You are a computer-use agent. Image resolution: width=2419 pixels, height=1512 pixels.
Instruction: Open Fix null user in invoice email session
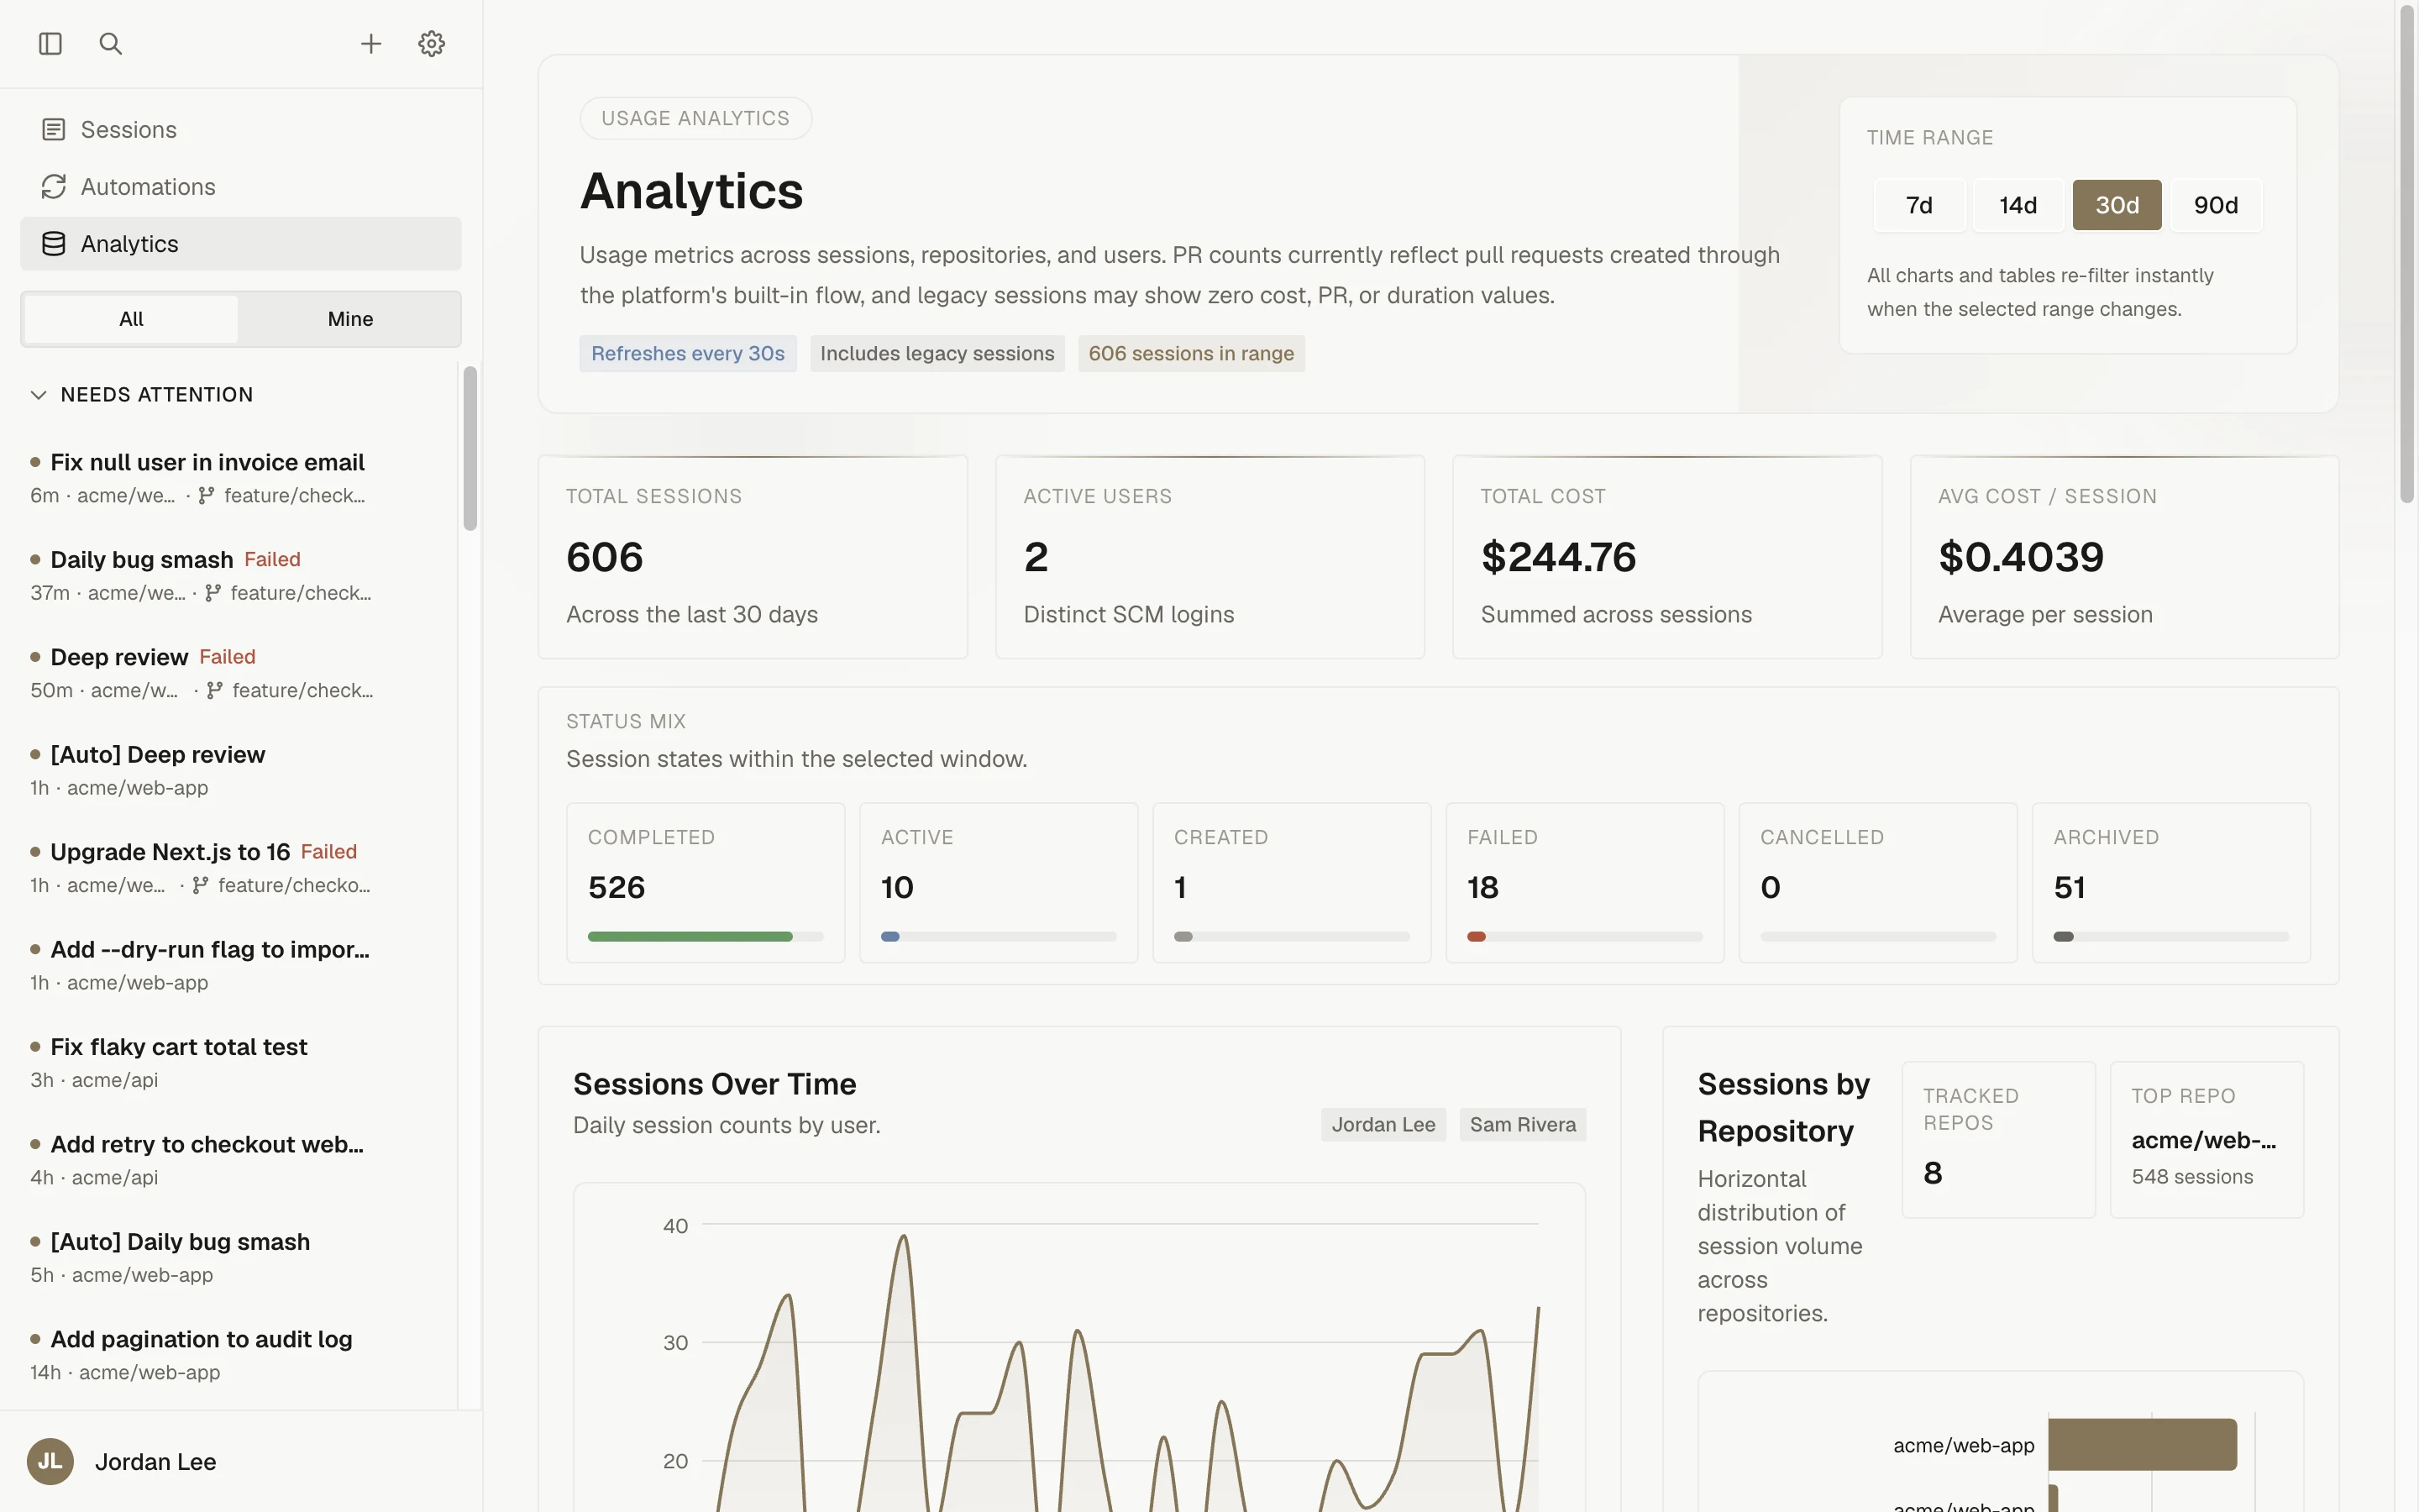click(x=230, y=478)
